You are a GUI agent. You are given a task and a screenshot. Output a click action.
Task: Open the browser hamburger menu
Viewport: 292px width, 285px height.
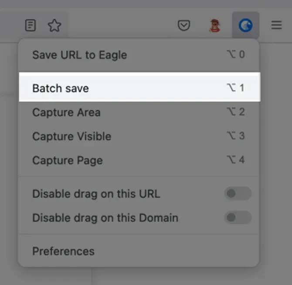click(277, 25)
